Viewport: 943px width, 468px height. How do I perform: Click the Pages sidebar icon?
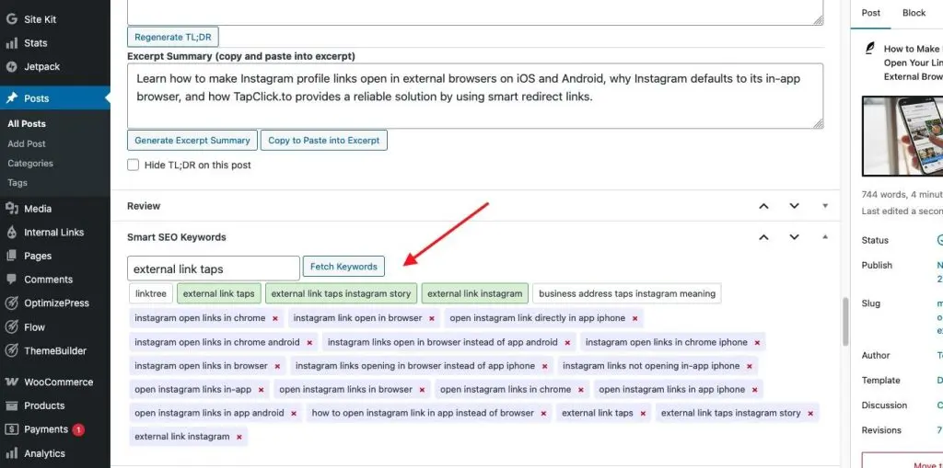(11, 256)
